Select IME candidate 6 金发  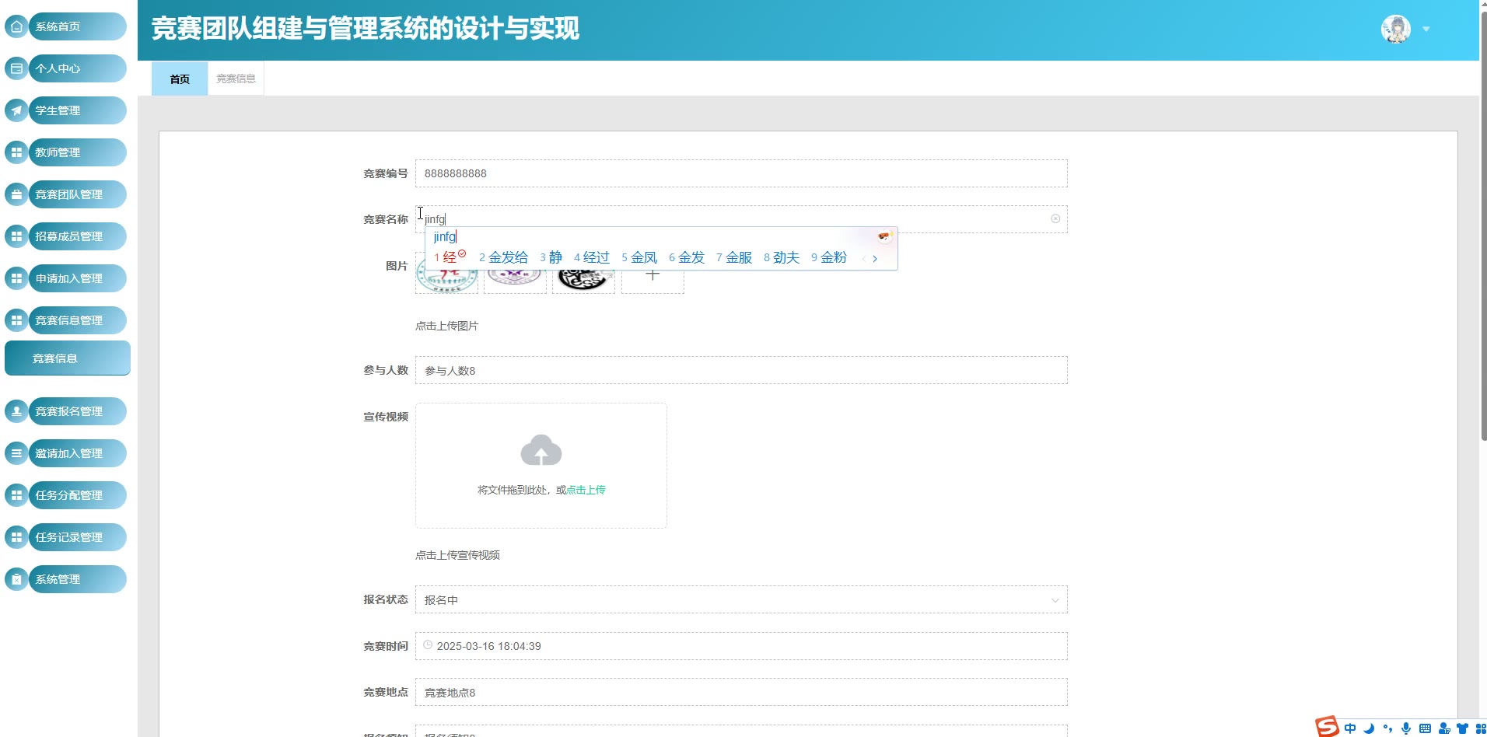click(x=687, y=257)
